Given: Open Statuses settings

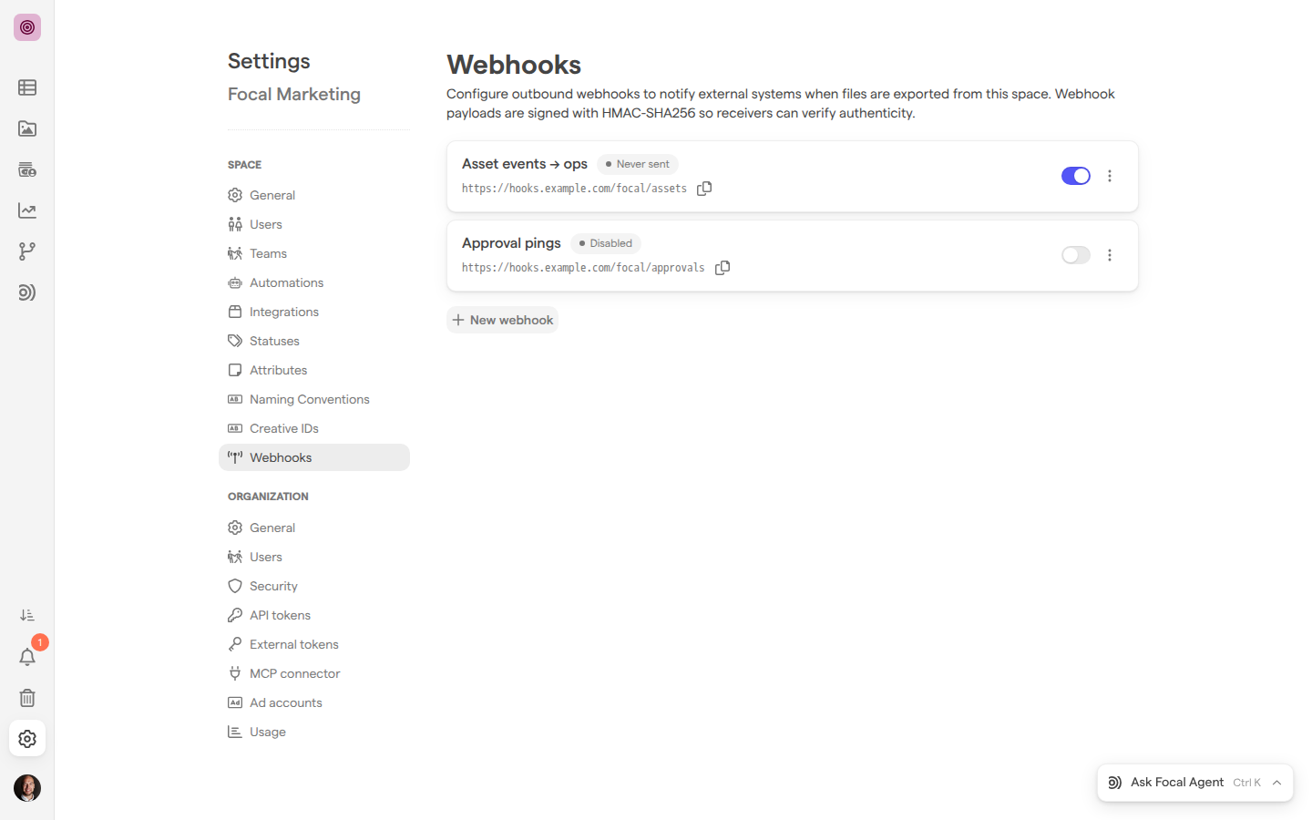Looking at the screenshot, I should (314, 341).
